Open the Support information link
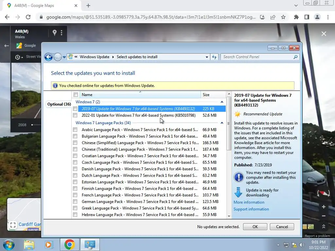Screen dimensions: 335x251 [x=251, y=209]
